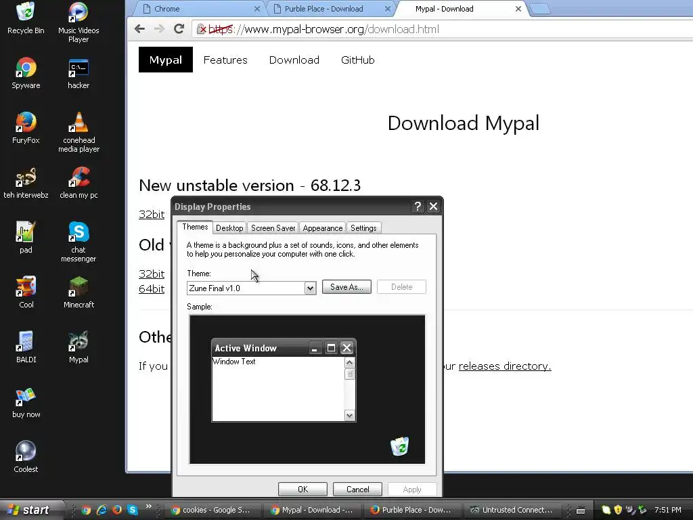Open the Features nav link
This screenshot has width=693, height=520.
(225, 60)
